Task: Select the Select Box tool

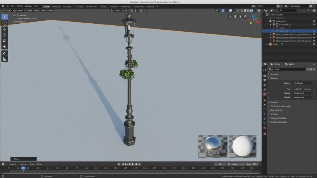Action: [x=5, y=17]
